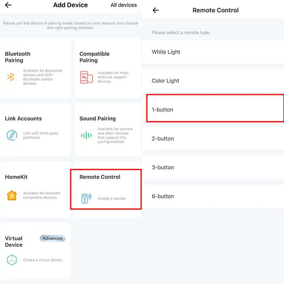Open the All devices list
Viewport: 284px width, 284px height.
pyautogui.click(x=123, y=5)
